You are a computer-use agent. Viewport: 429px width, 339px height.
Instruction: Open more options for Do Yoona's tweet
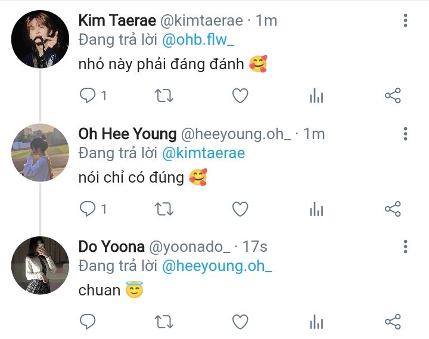click(405, 246)
